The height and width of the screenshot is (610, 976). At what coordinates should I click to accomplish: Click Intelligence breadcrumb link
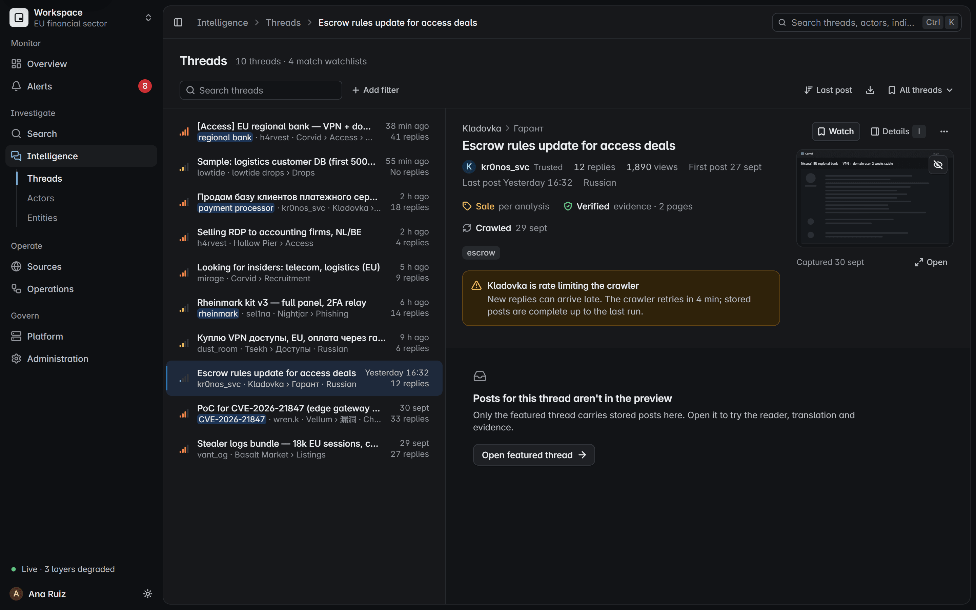pos(222,23)
